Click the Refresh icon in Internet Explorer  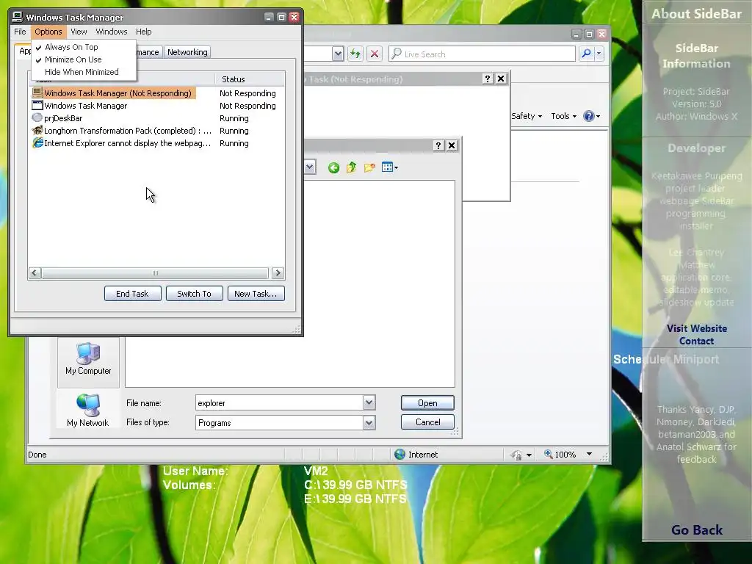[355, 54]
